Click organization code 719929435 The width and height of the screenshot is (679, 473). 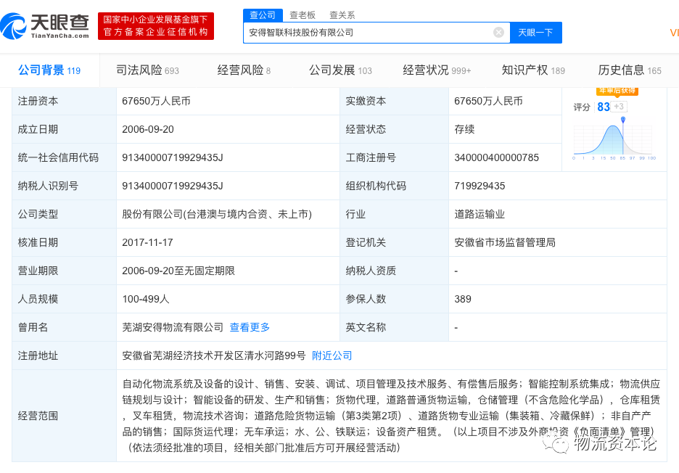(x=480, y=186)
